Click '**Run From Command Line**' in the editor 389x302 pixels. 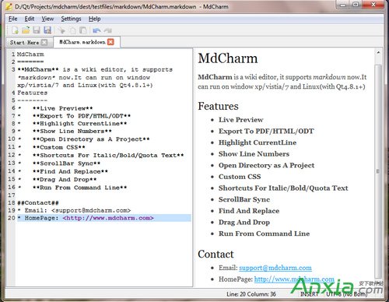[80, 188]
